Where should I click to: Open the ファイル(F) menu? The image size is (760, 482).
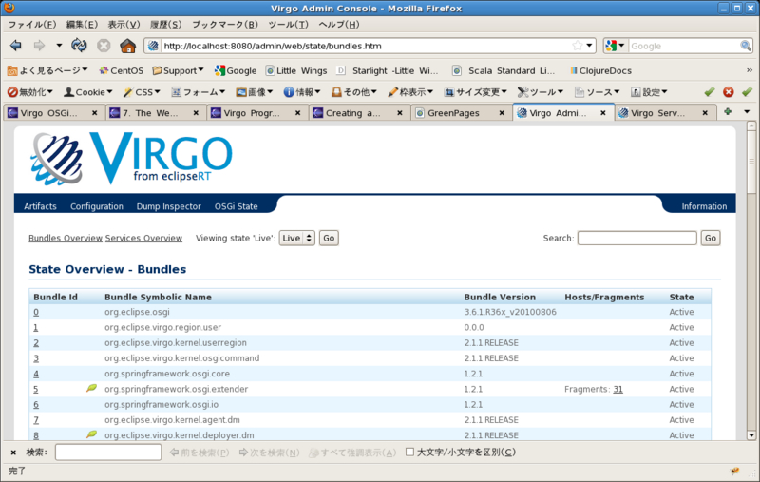tap(32, 25)
